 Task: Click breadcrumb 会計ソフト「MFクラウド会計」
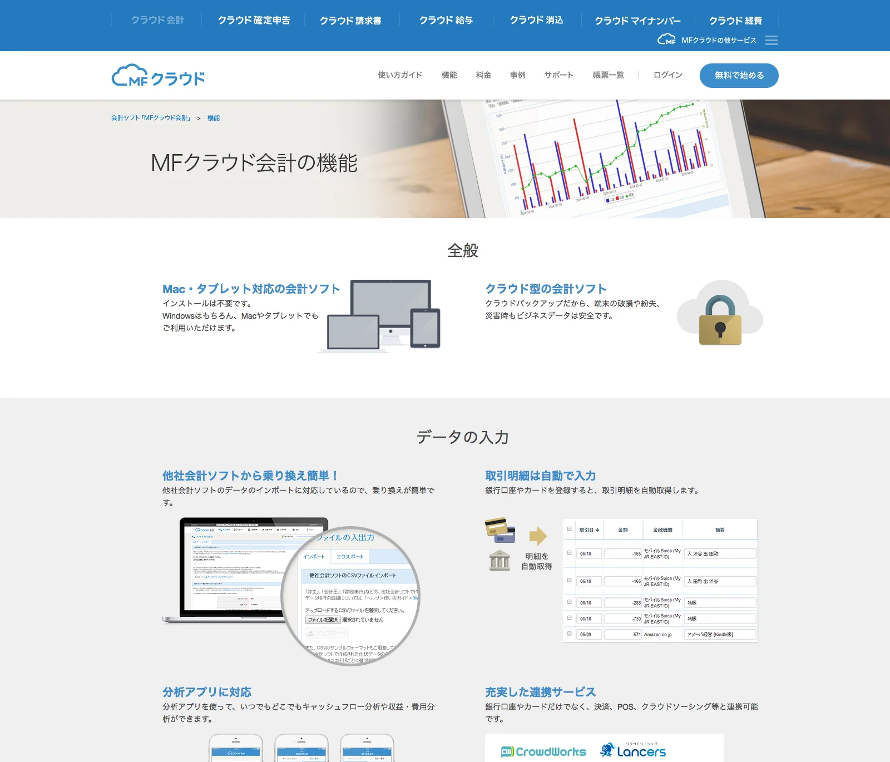click(x=151, y=118)
